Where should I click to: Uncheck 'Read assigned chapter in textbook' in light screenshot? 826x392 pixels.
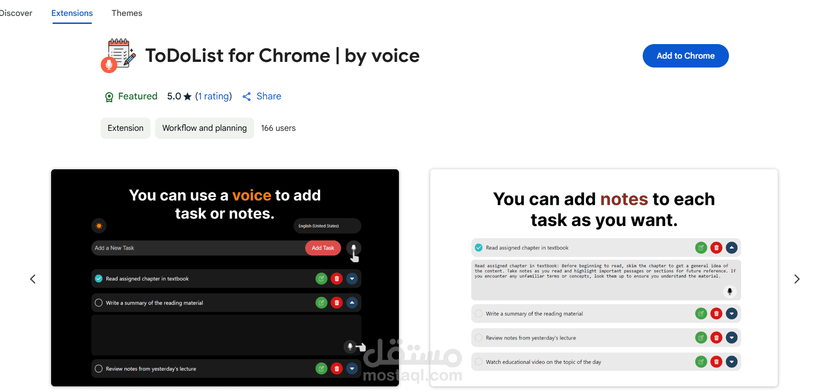[479, 248]
